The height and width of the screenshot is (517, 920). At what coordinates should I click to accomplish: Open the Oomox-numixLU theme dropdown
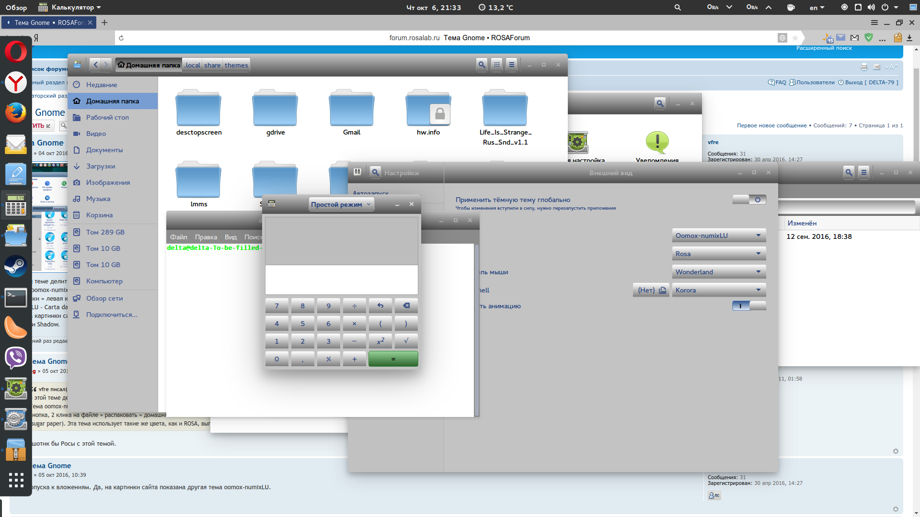pyautogui.click(x=718, y=236)
